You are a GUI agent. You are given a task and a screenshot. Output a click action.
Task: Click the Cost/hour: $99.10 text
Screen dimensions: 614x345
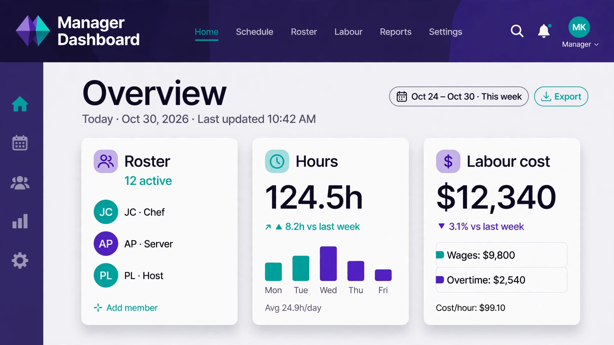(470, 308)
